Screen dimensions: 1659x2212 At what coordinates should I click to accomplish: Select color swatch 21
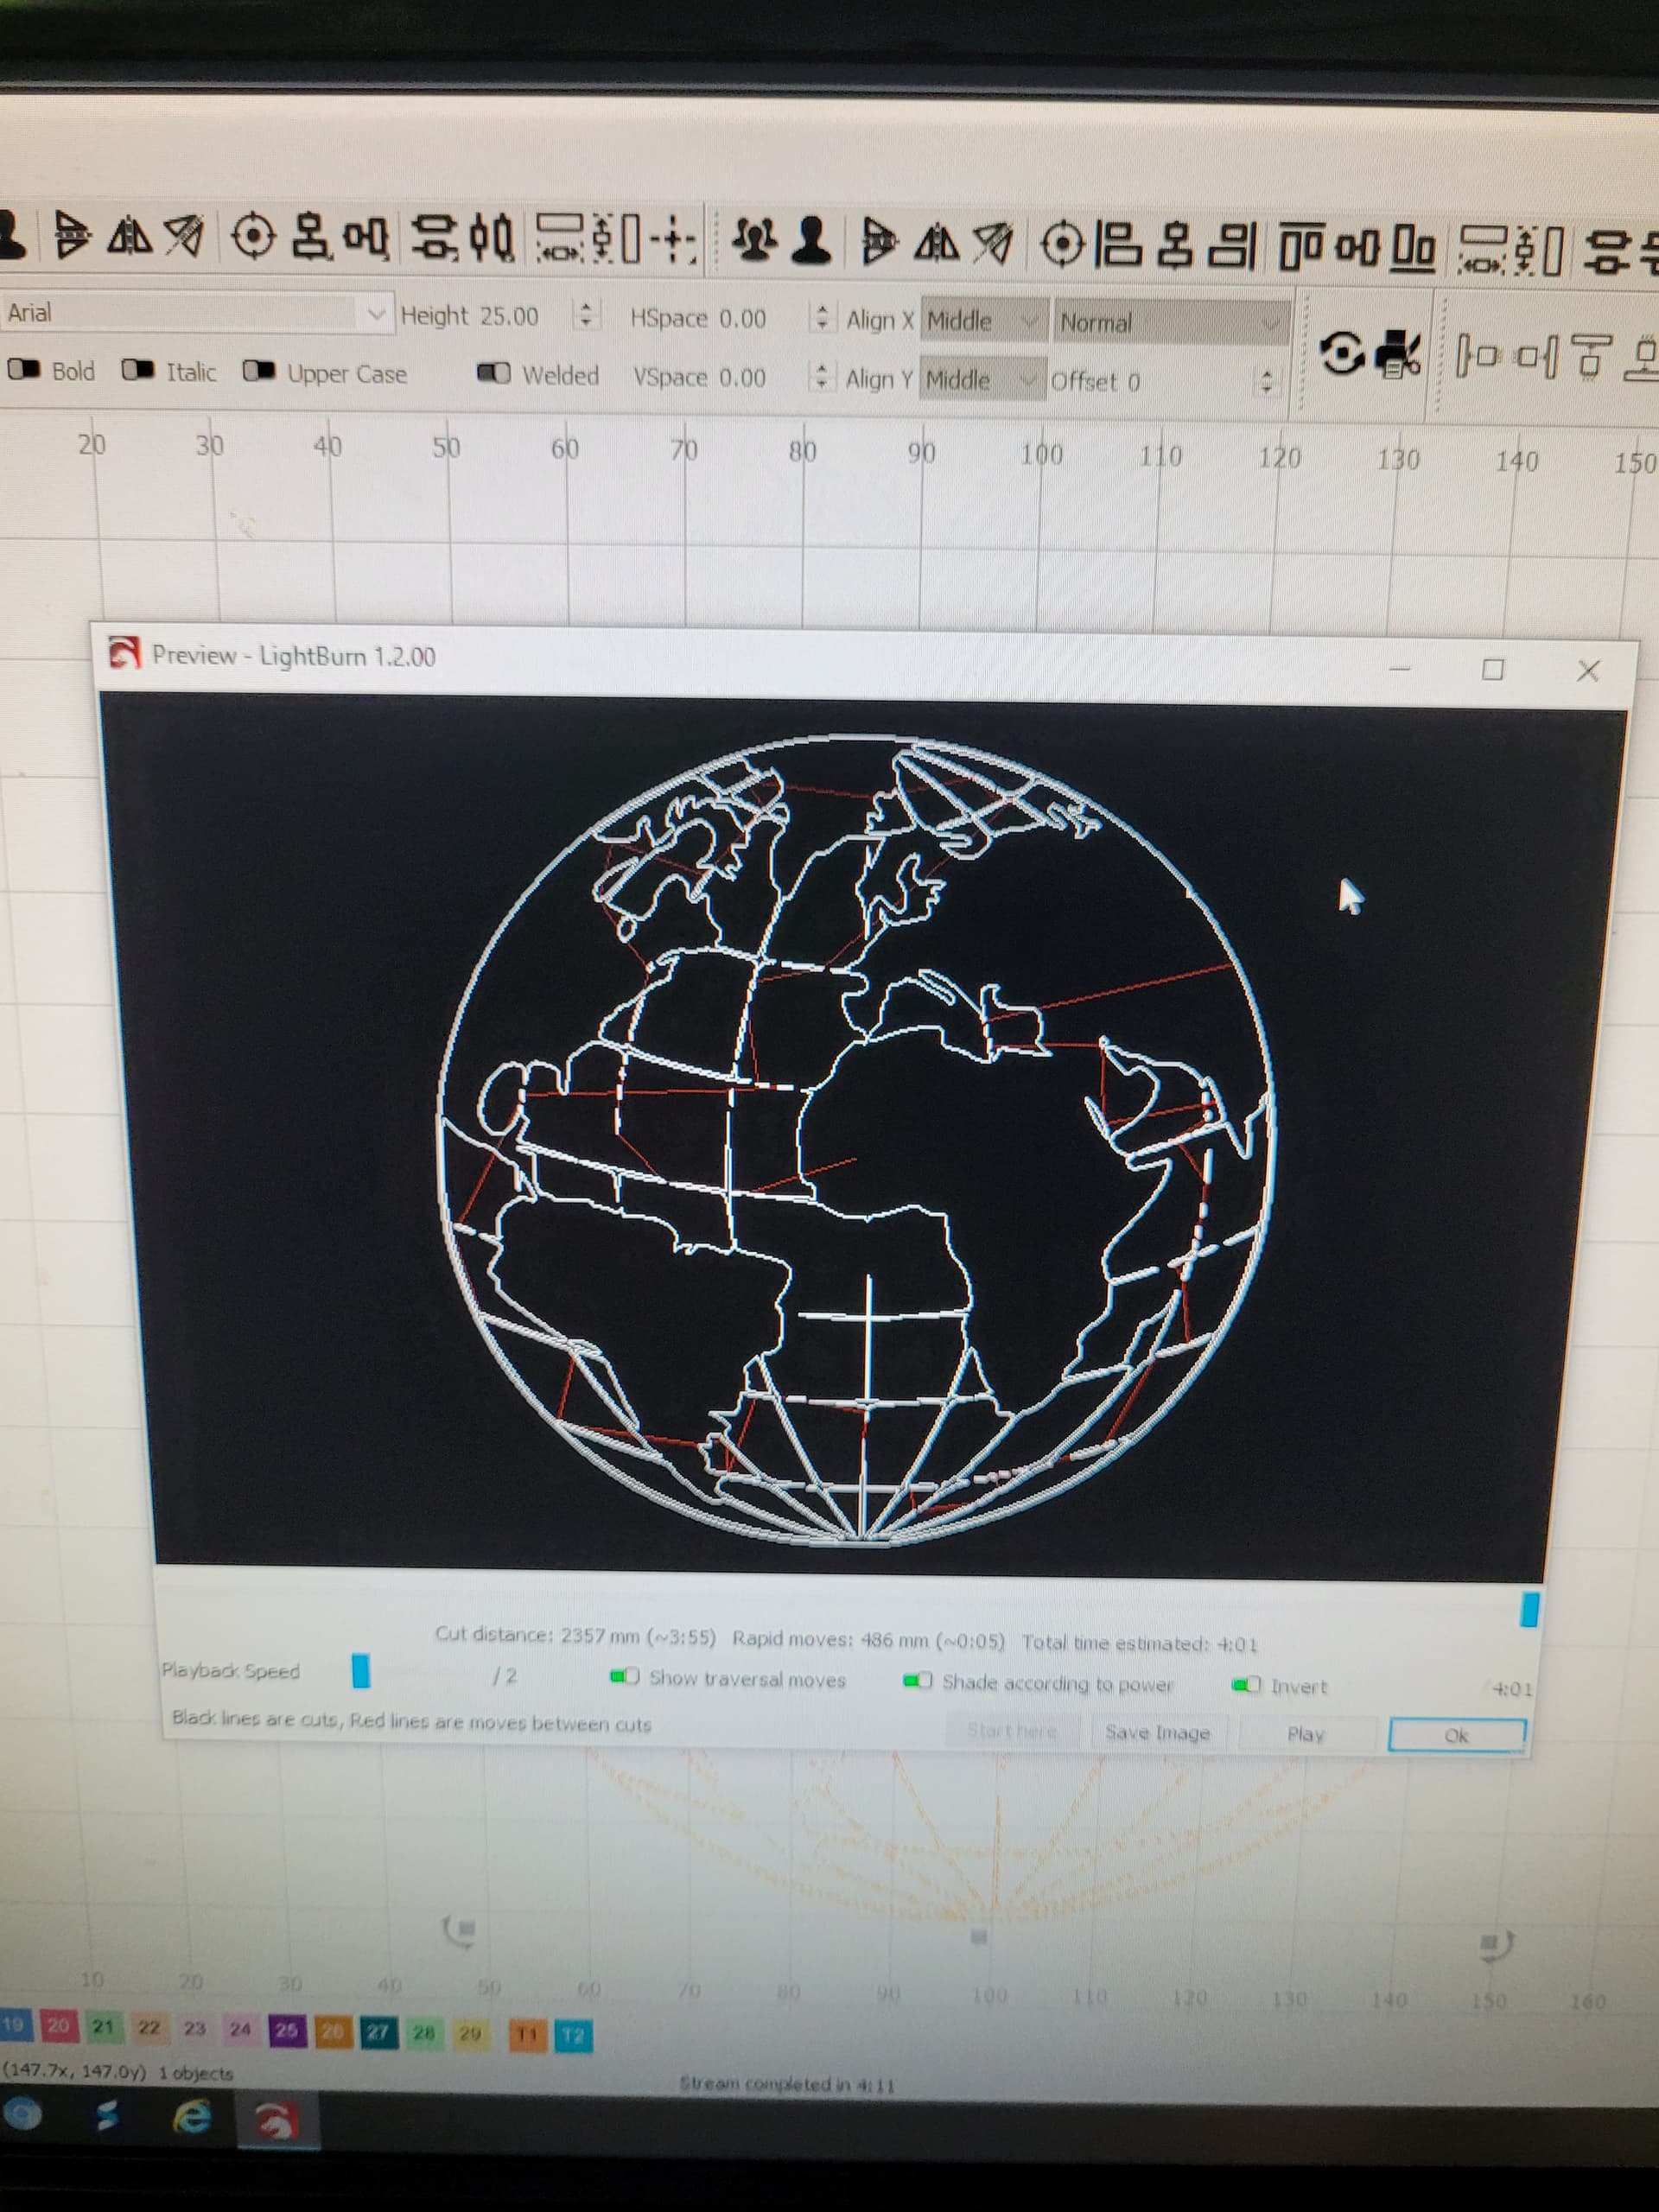click(x=103, y=2027)
